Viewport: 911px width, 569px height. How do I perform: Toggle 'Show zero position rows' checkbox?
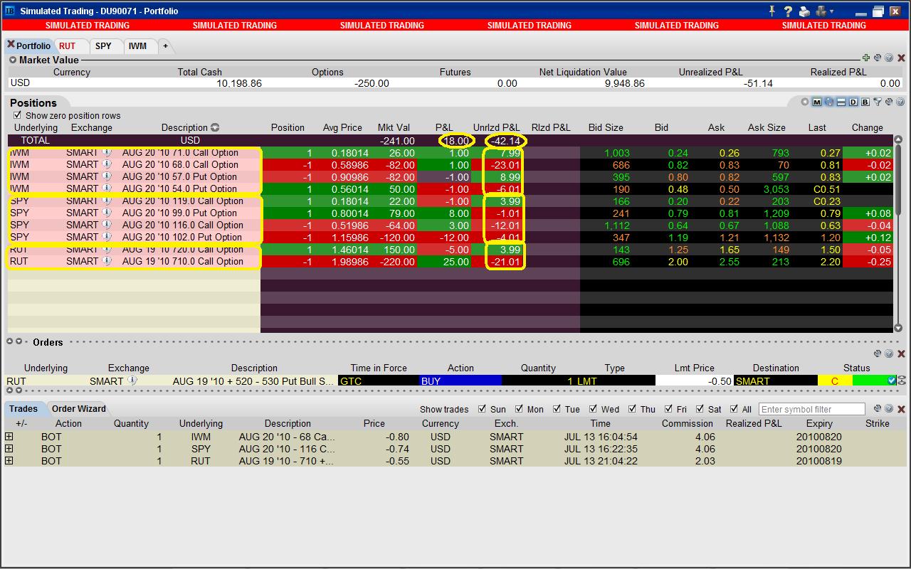[18, 115]
